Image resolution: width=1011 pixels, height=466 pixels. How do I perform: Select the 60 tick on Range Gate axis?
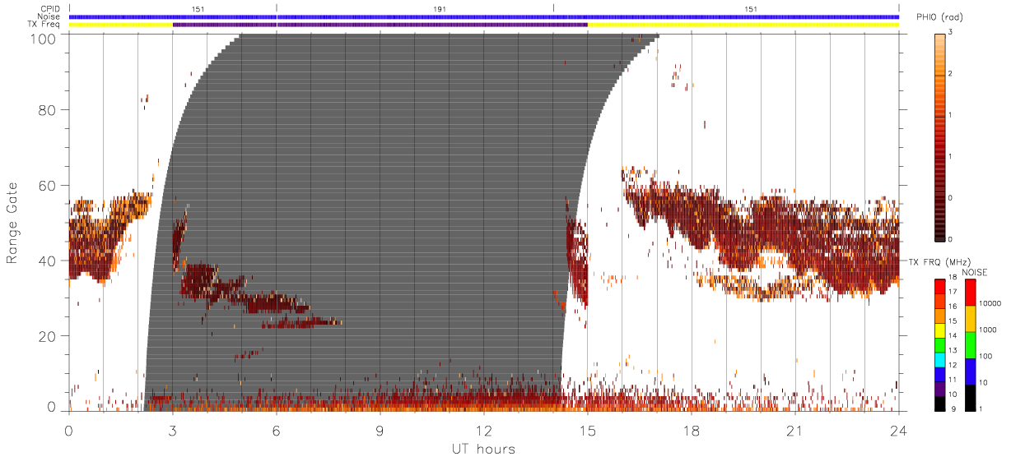(47, 185)
